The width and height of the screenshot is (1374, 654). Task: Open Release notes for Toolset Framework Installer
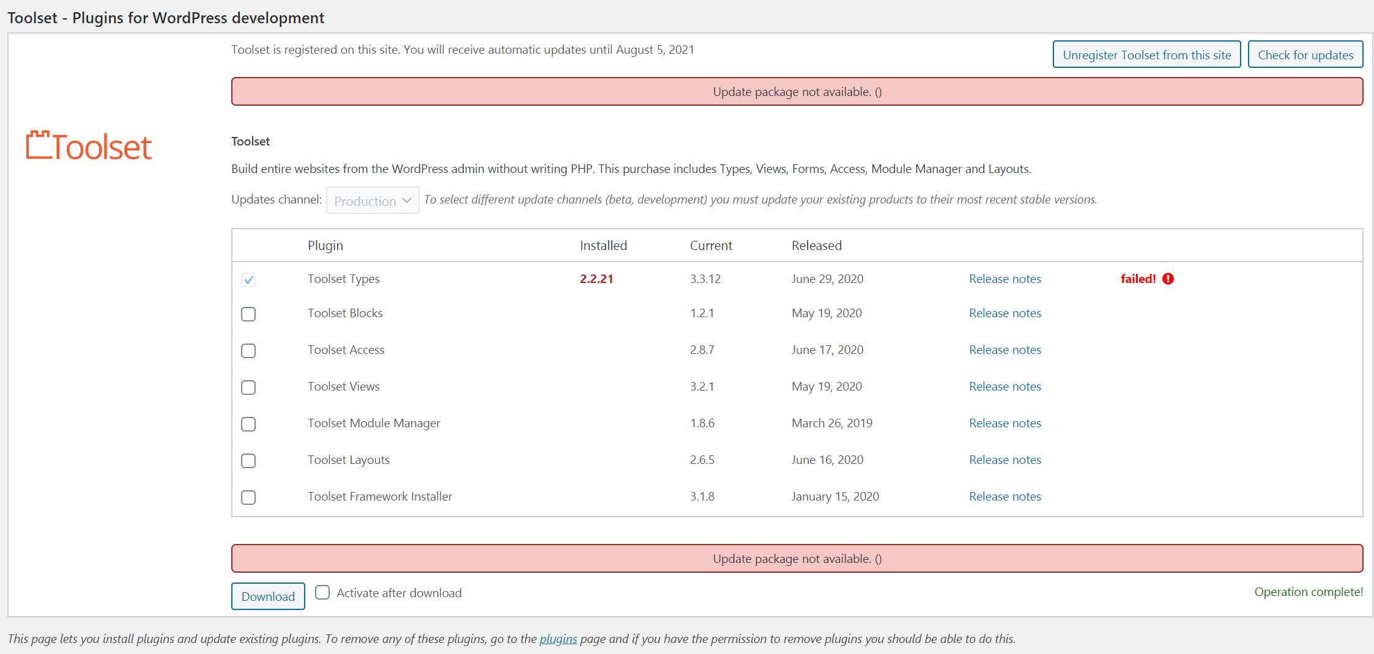[x=1005, y=496]
